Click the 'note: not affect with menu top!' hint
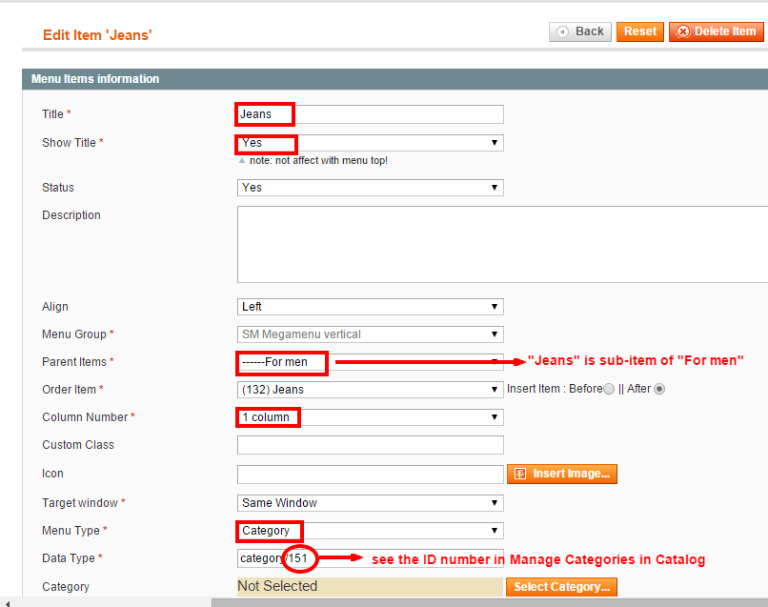This screenshot has width=768, height=607. [x=318, y=161]
